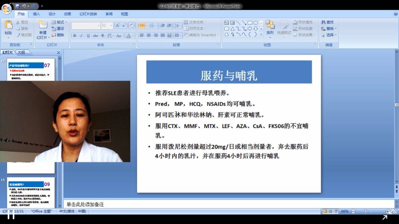Click the increase font size icon
Screen dimensions: 399x224
pyautogui.click(x=117, y=26)
